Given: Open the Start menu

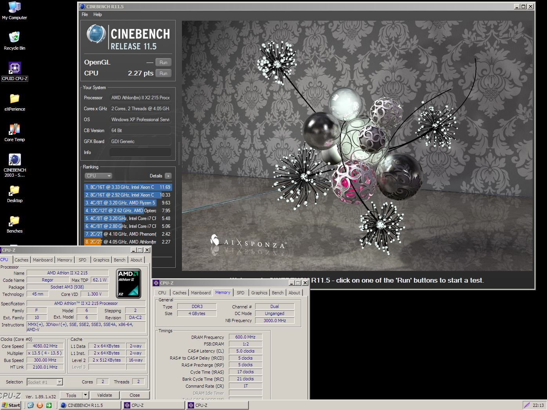Looking at the screenshot, I should pyautogui.click(x=11, y=405).
